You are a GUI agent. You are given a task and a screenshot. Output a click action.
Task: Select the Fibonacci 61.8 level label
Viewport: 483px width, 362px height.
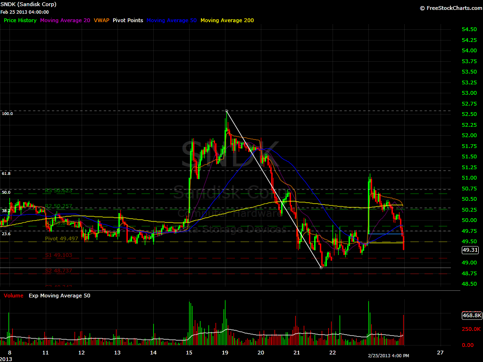6,173
